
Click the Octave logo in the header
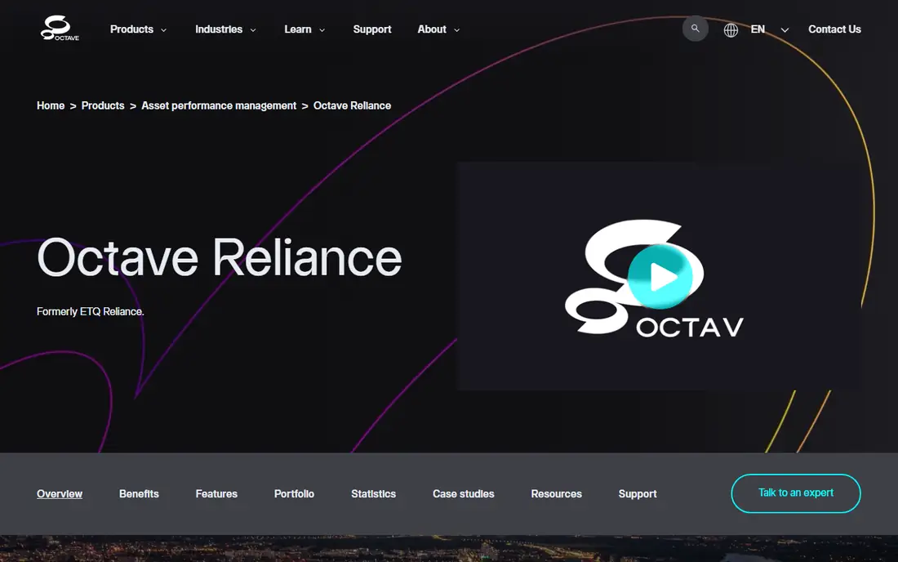point(60,28)
